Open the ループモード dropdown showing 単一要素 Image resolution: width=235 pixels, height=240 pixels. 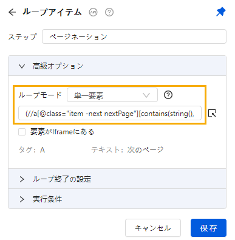(x=112, y=95)
